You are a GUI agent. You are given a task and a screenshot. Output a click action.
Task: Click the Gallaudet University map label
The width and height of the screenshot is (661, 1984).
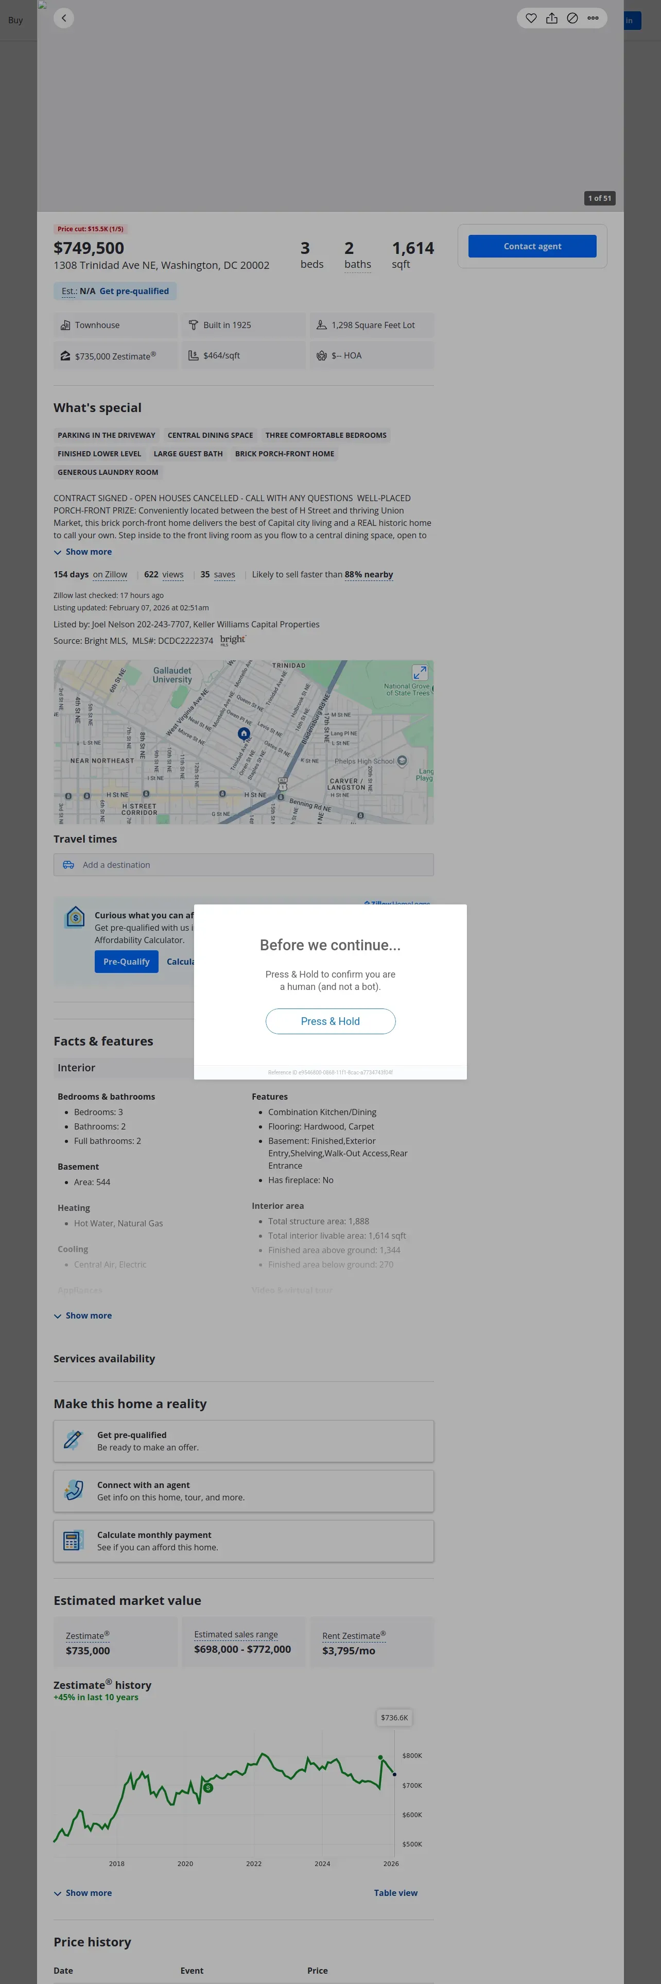(x=172, y=675)
